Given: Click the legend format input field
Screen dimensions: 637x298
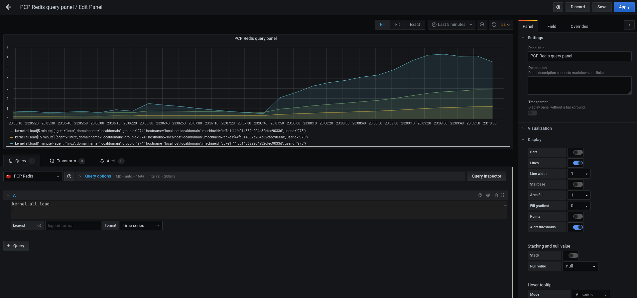Looking at the screenshot, I should [73, 226].
